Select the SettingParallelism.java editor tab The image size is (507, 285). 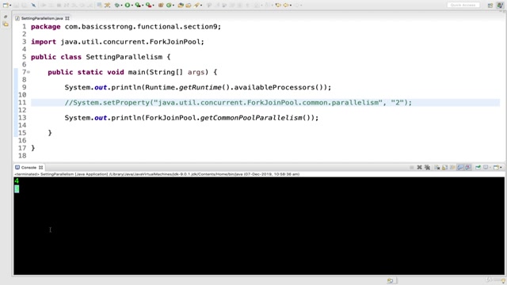point(42,18)
